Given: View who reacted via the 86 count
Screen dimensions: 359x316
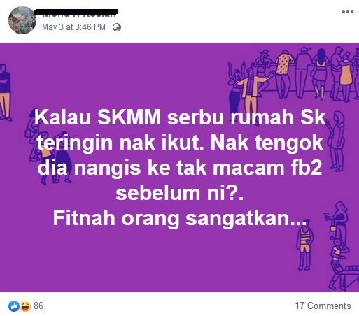Looking at the screenshot, I should coord(38,306).
